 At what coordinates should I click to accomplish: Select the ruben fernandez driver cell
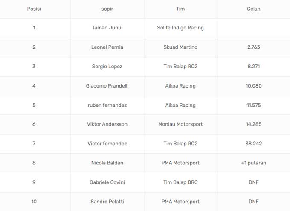pos(107,105)
